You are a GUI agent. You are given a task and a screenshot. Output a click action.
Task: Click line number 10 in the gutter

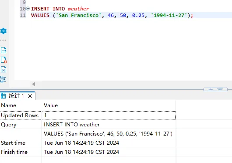pos(23,9)
